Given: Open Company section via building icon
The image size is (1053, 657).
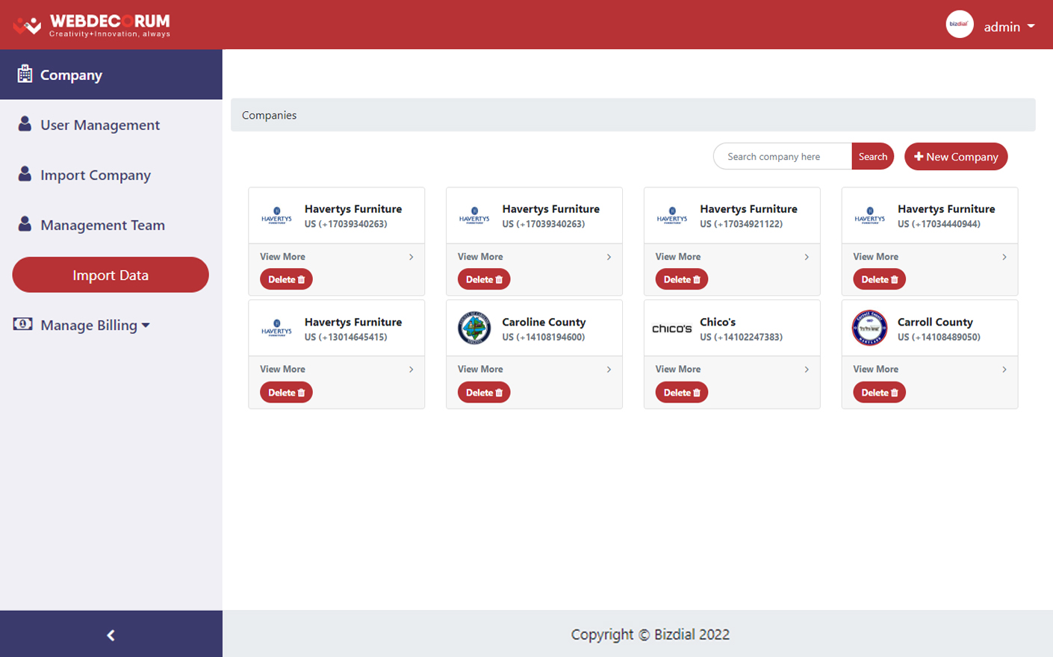Looking at the screenshot, I should pos(25,74).
